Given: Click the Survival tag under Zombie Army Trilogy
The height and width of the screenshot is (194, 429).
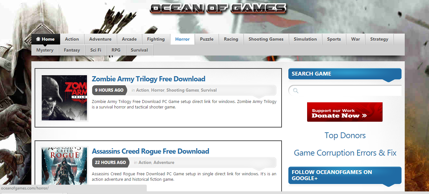Looking at the screenshot, I should [209, 90].
